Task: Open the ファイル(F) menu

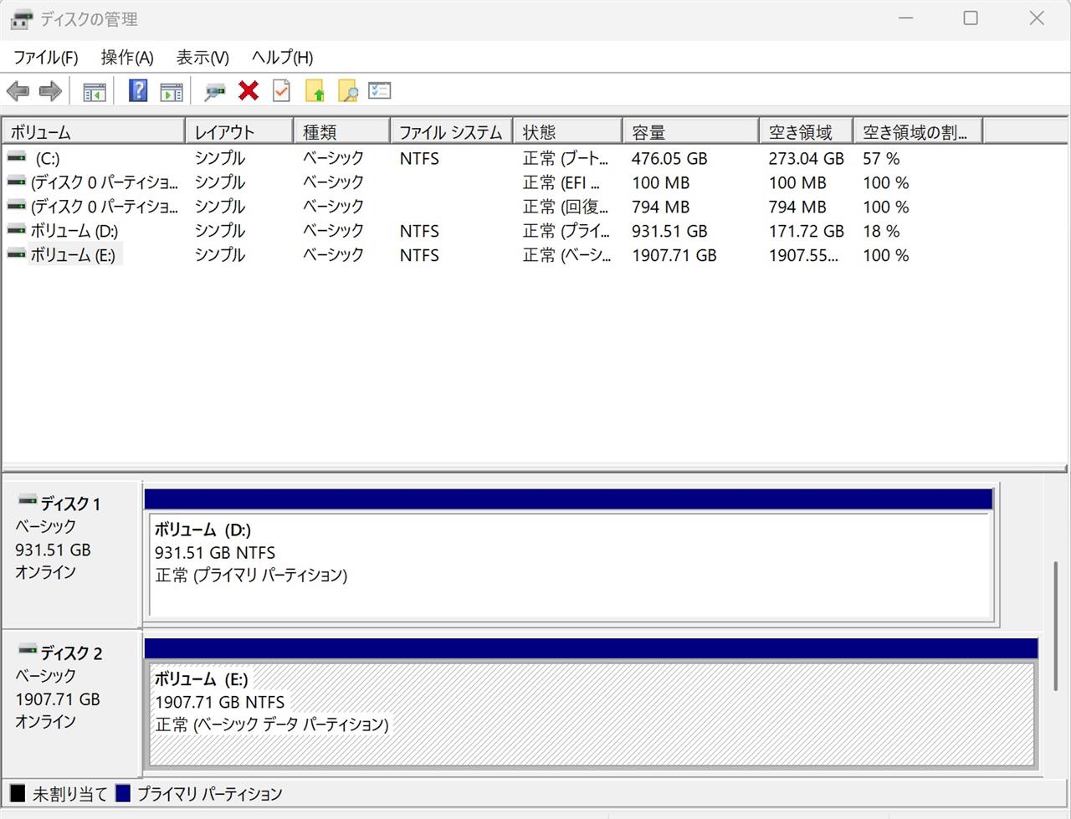Action: click(46, 57)
